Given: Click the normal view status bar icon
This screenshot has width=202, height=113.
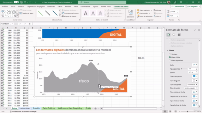Looking at the screenshot, I should (x=165, y=112).
